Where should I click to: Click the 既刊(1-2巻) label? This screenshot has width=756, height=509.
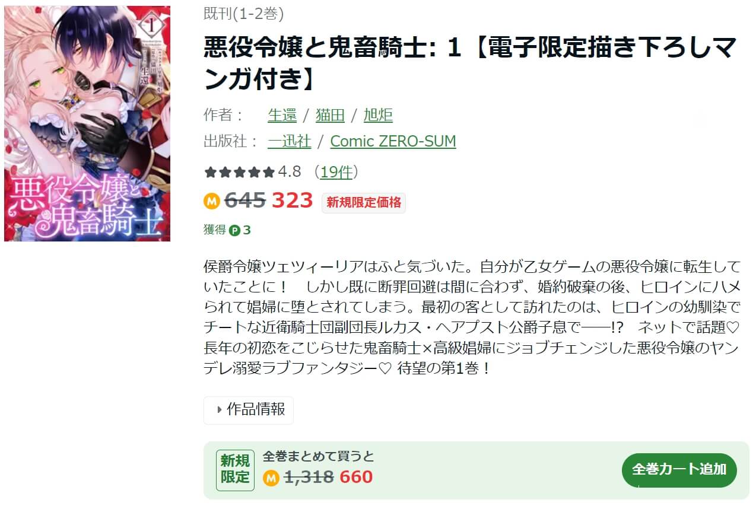click(x=244, y=14)
